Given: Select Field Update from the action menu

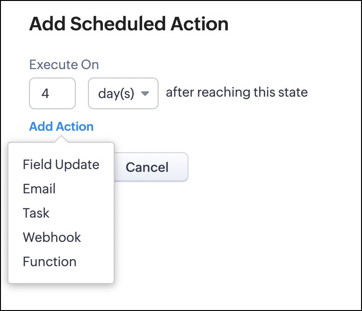Looking at the screenshot, I should coord(61,164).
